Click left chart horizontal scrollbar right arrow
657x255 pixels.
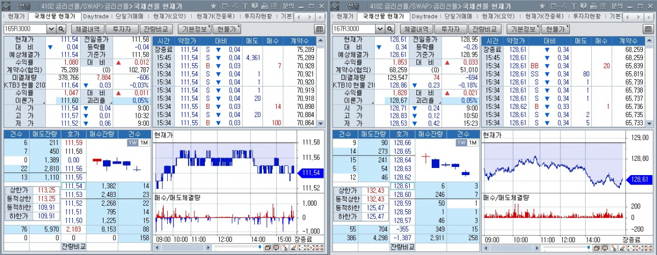[208, 247]
